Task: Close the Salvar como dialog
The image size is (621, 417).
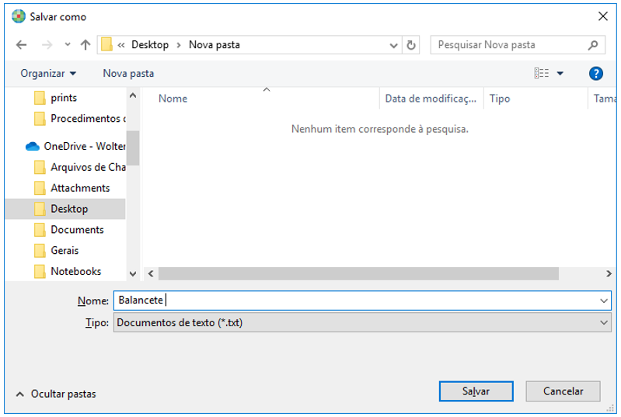Action: tap(603, 16)
